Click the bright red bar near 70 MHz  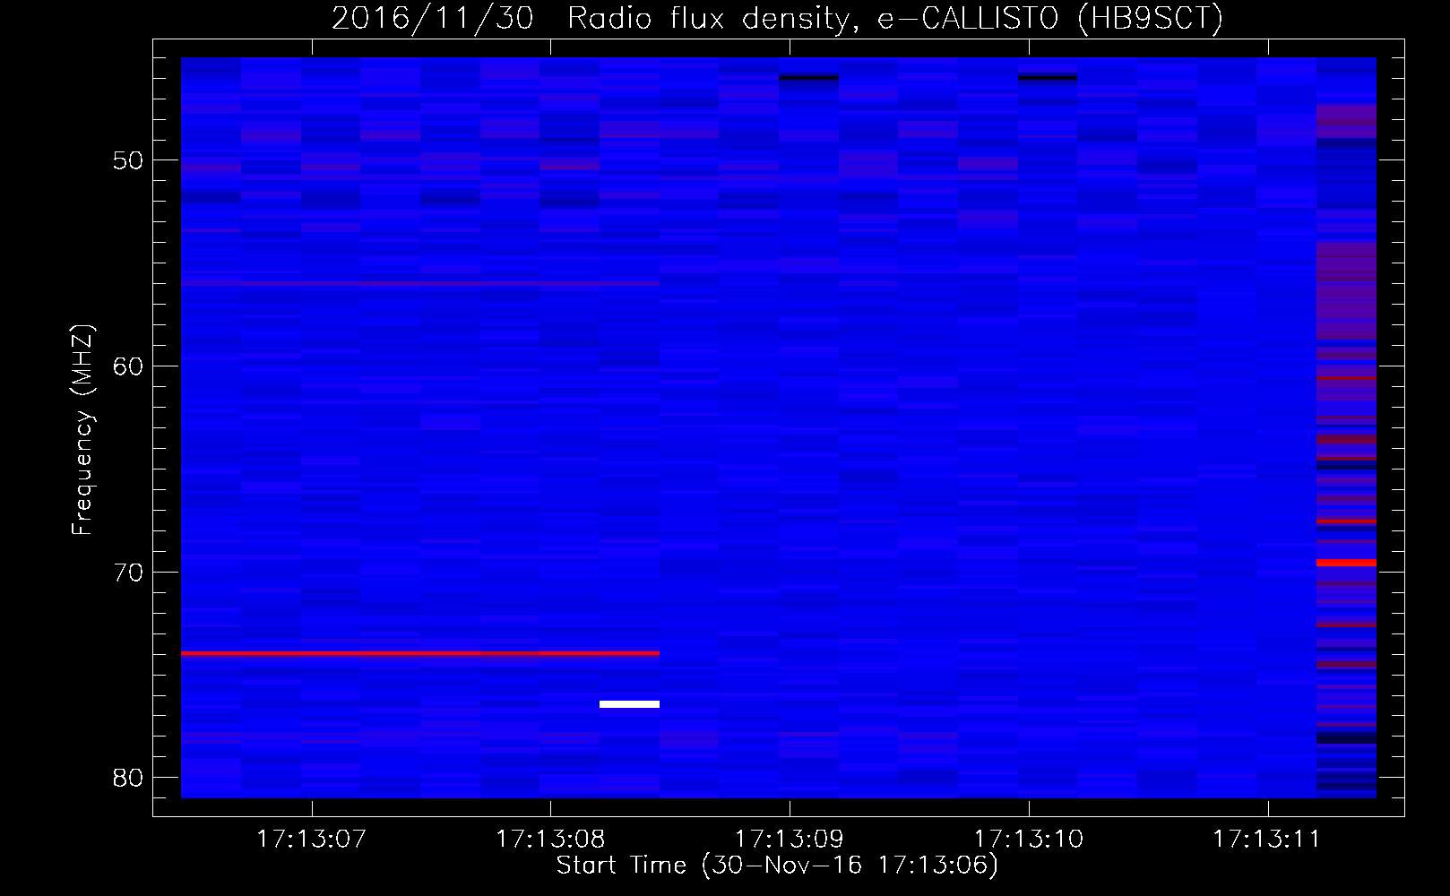[1346, 563]
